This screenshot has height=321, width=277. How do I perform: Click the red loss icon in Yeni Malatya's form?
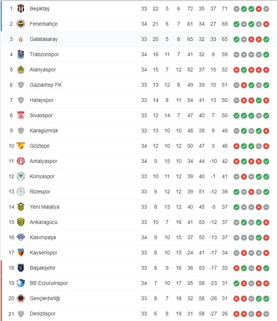click(x=258, y=207)
